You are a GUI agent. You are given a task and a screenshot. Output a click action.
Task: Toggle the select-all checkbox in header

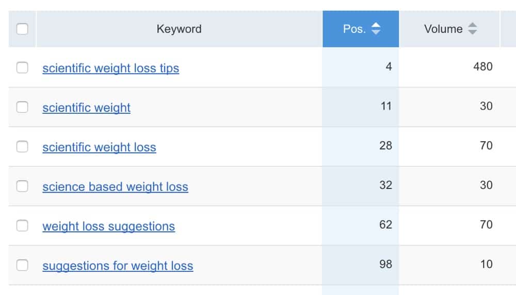[22, 29]
